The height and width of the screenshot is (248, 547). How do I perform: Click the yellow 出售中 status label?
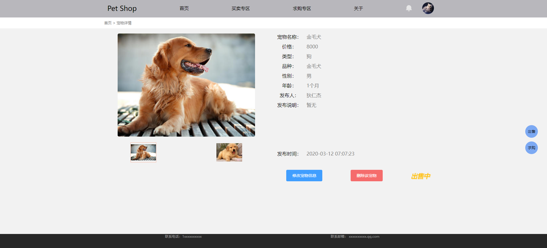pyautogui.click(x=420, y=176)
